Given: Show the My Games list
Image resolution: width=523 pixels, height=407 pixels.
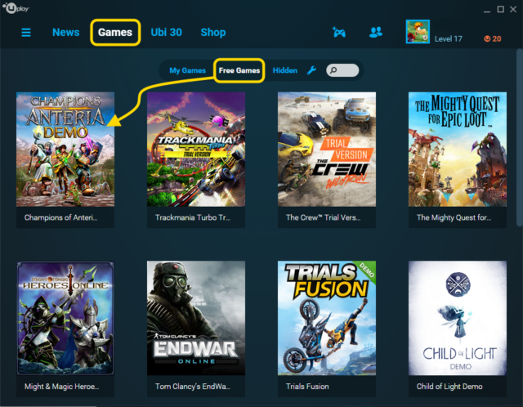Looking at the screenshot, I should 187,70.
